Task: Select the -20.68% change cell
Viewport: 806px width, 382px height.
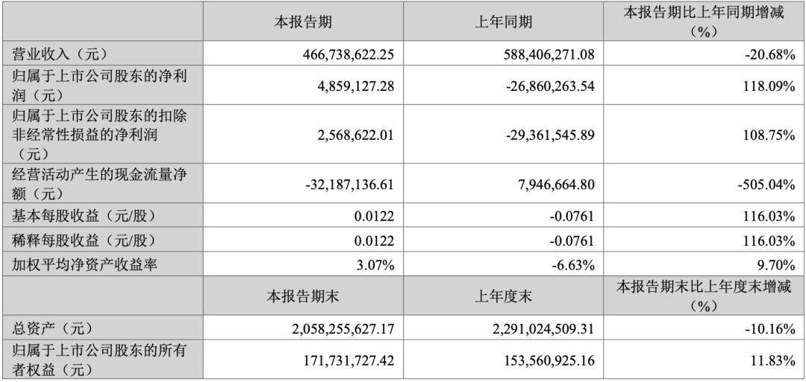Action: click(769, 54)
